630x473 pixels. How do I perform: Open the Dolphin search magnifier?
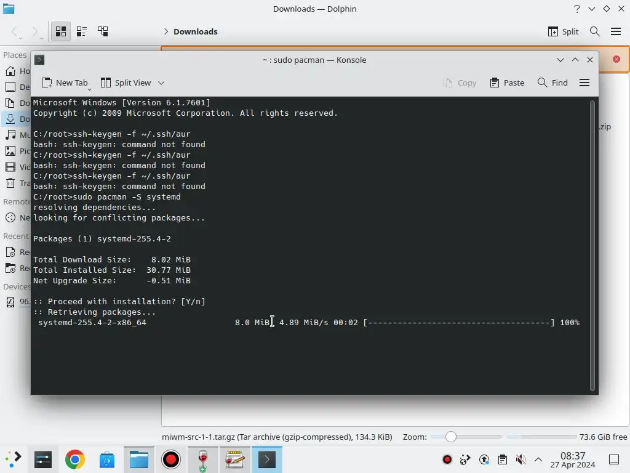(x=595, y=31)
